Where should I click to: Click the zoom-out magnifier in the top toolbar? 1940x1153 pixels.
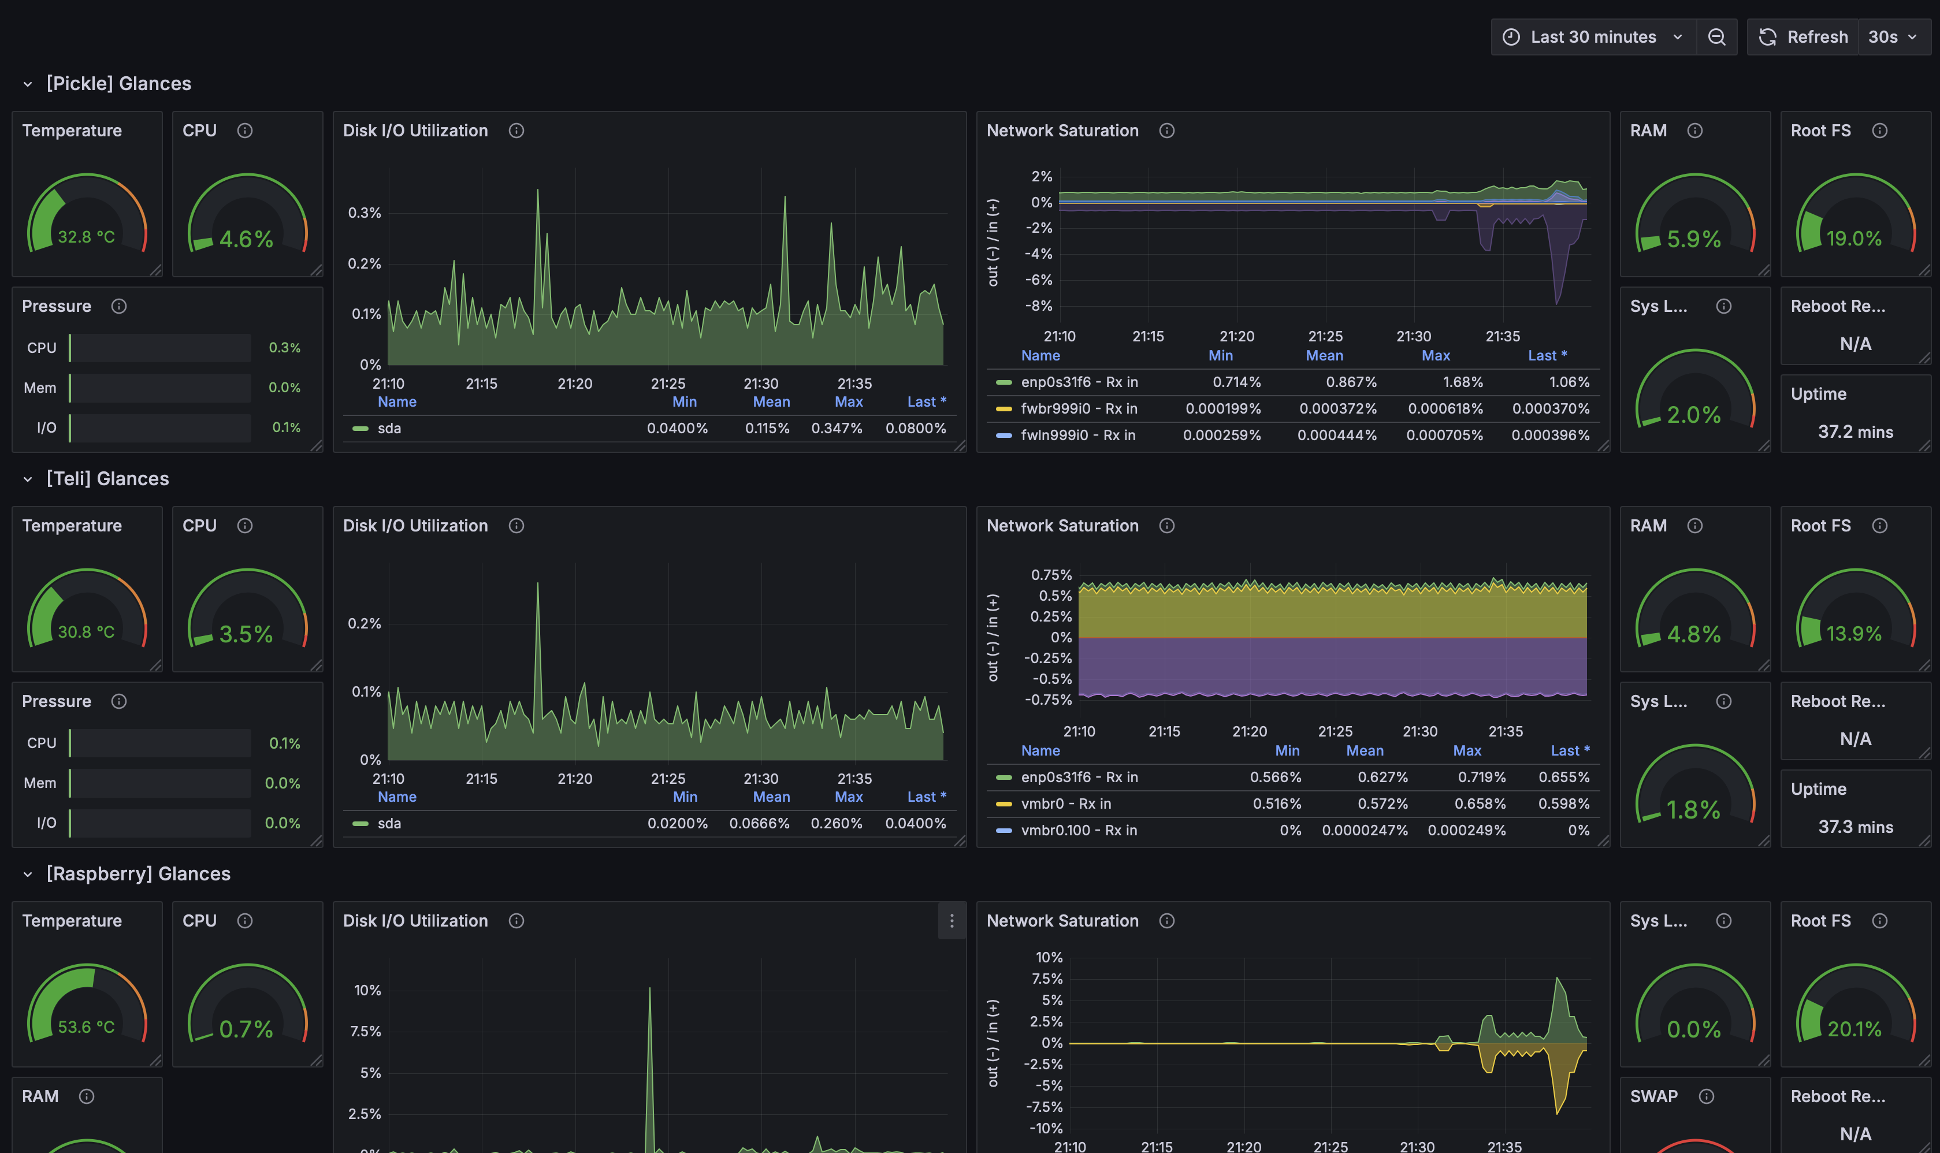[1717, 36]
